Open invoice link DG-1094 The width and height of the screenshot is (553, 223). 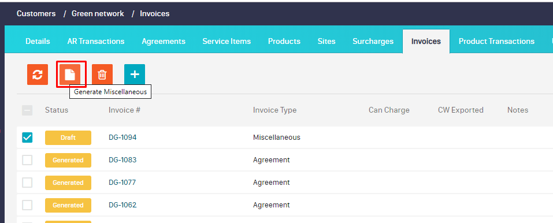pyautogui.click(x=123, y=137)
